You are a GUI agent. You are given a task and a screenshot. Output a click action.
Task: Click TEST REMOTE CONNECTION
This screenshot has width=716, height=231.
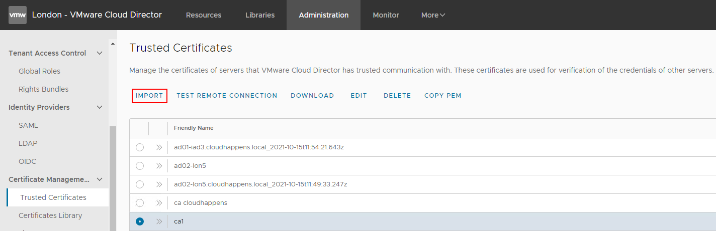[x=227, y=96]
